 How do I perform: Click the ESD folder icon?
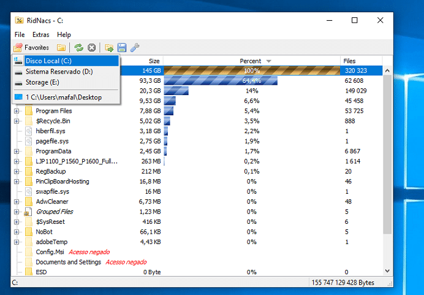pyautogui.click(x=29, y=272)
